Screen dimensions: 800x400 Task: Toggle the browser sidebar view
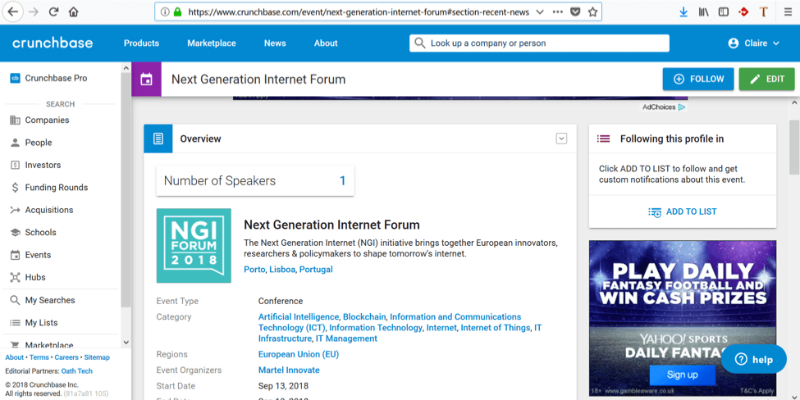click(724, 12)
